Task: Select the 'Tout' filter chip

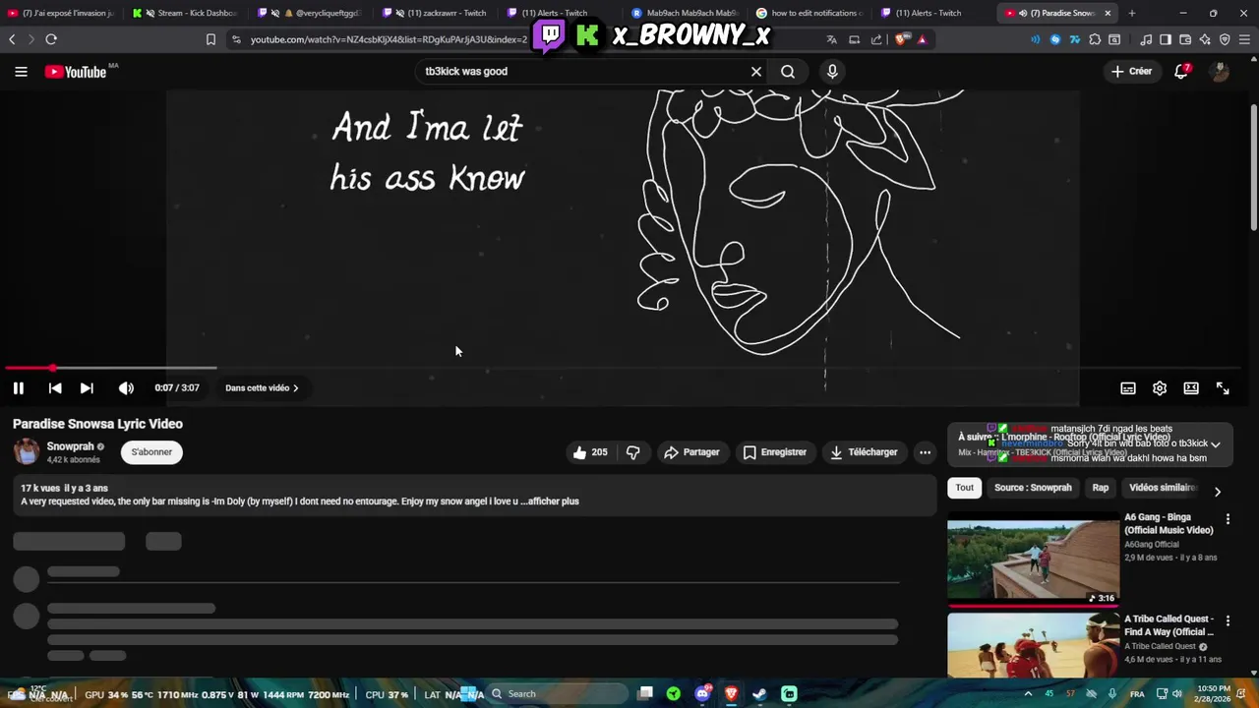Action: coord(965,488)
